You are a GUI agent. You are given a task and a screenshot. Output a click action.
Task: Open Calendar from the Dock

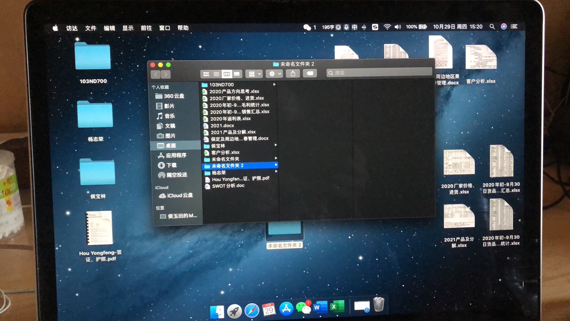(x=269, y=309)
